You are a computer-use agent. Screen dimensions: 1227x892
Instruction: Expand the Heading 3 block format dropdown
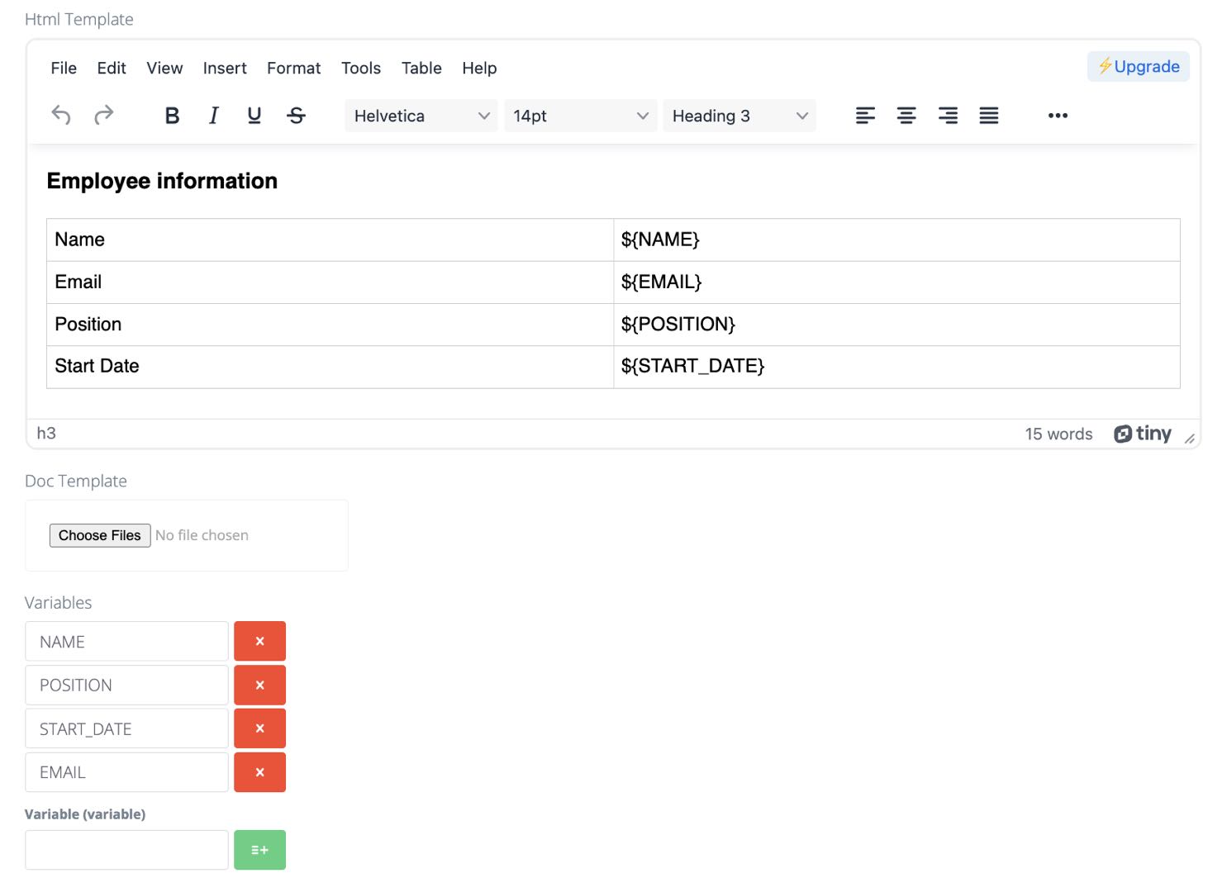[739, 116]
